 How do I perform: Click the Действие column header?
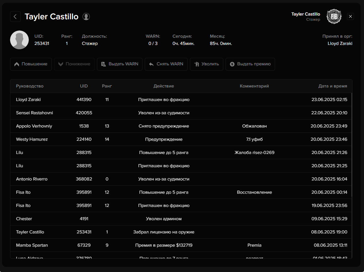[164, 86]
